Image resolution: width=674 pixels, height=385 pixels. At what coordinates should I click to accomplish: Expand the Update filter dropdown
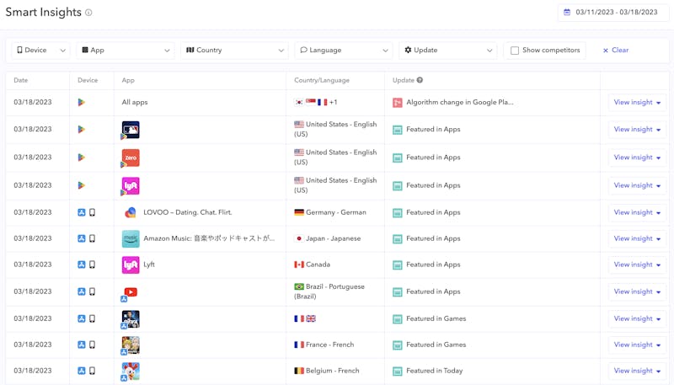tap(447, 51)
